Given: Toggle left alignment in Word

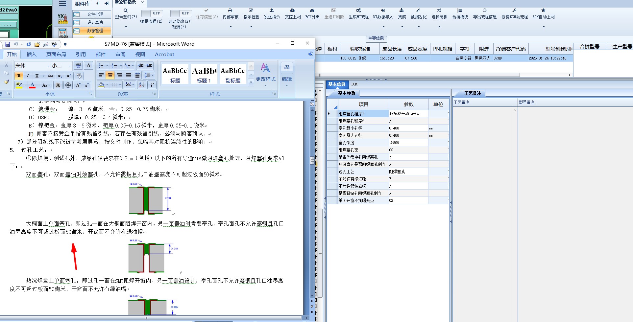Looking at the screenshot, I should 101,75.
